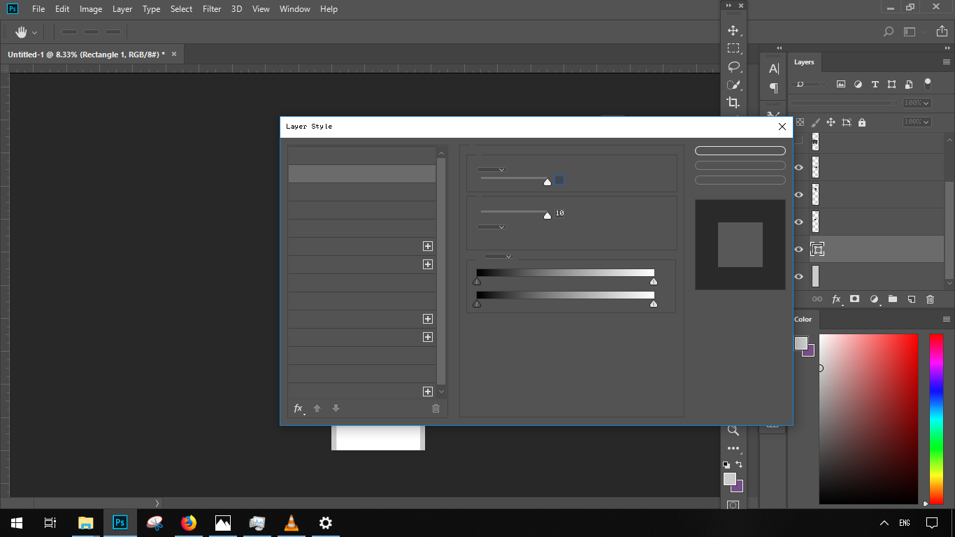Open the File menu
Viewport: 955px width, 537px height.
pyautogui.click(x=38, y=9)
